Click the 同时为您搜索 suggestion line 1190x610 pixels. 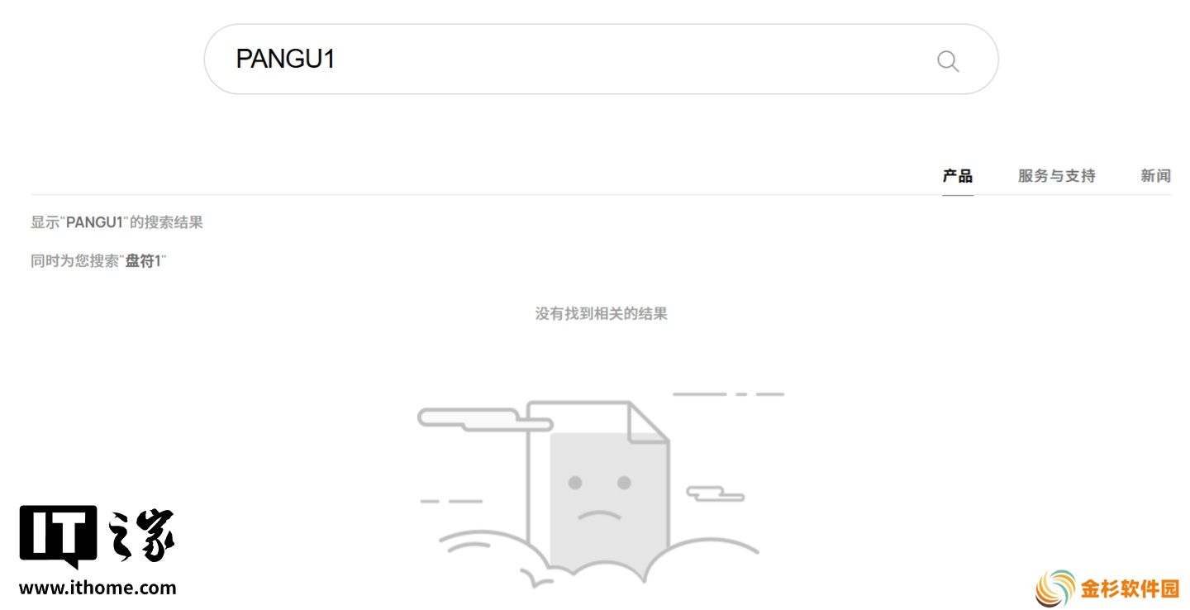[x=98, y=261]
